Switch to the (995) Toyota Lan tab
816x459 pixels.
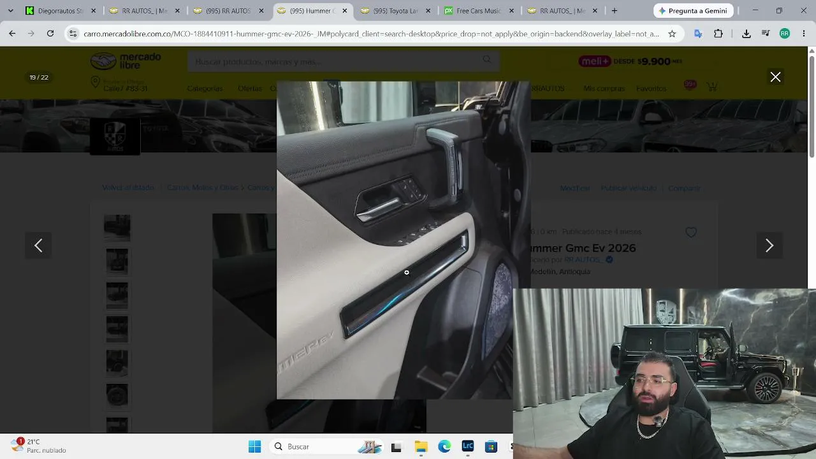[x=395, y=11]
